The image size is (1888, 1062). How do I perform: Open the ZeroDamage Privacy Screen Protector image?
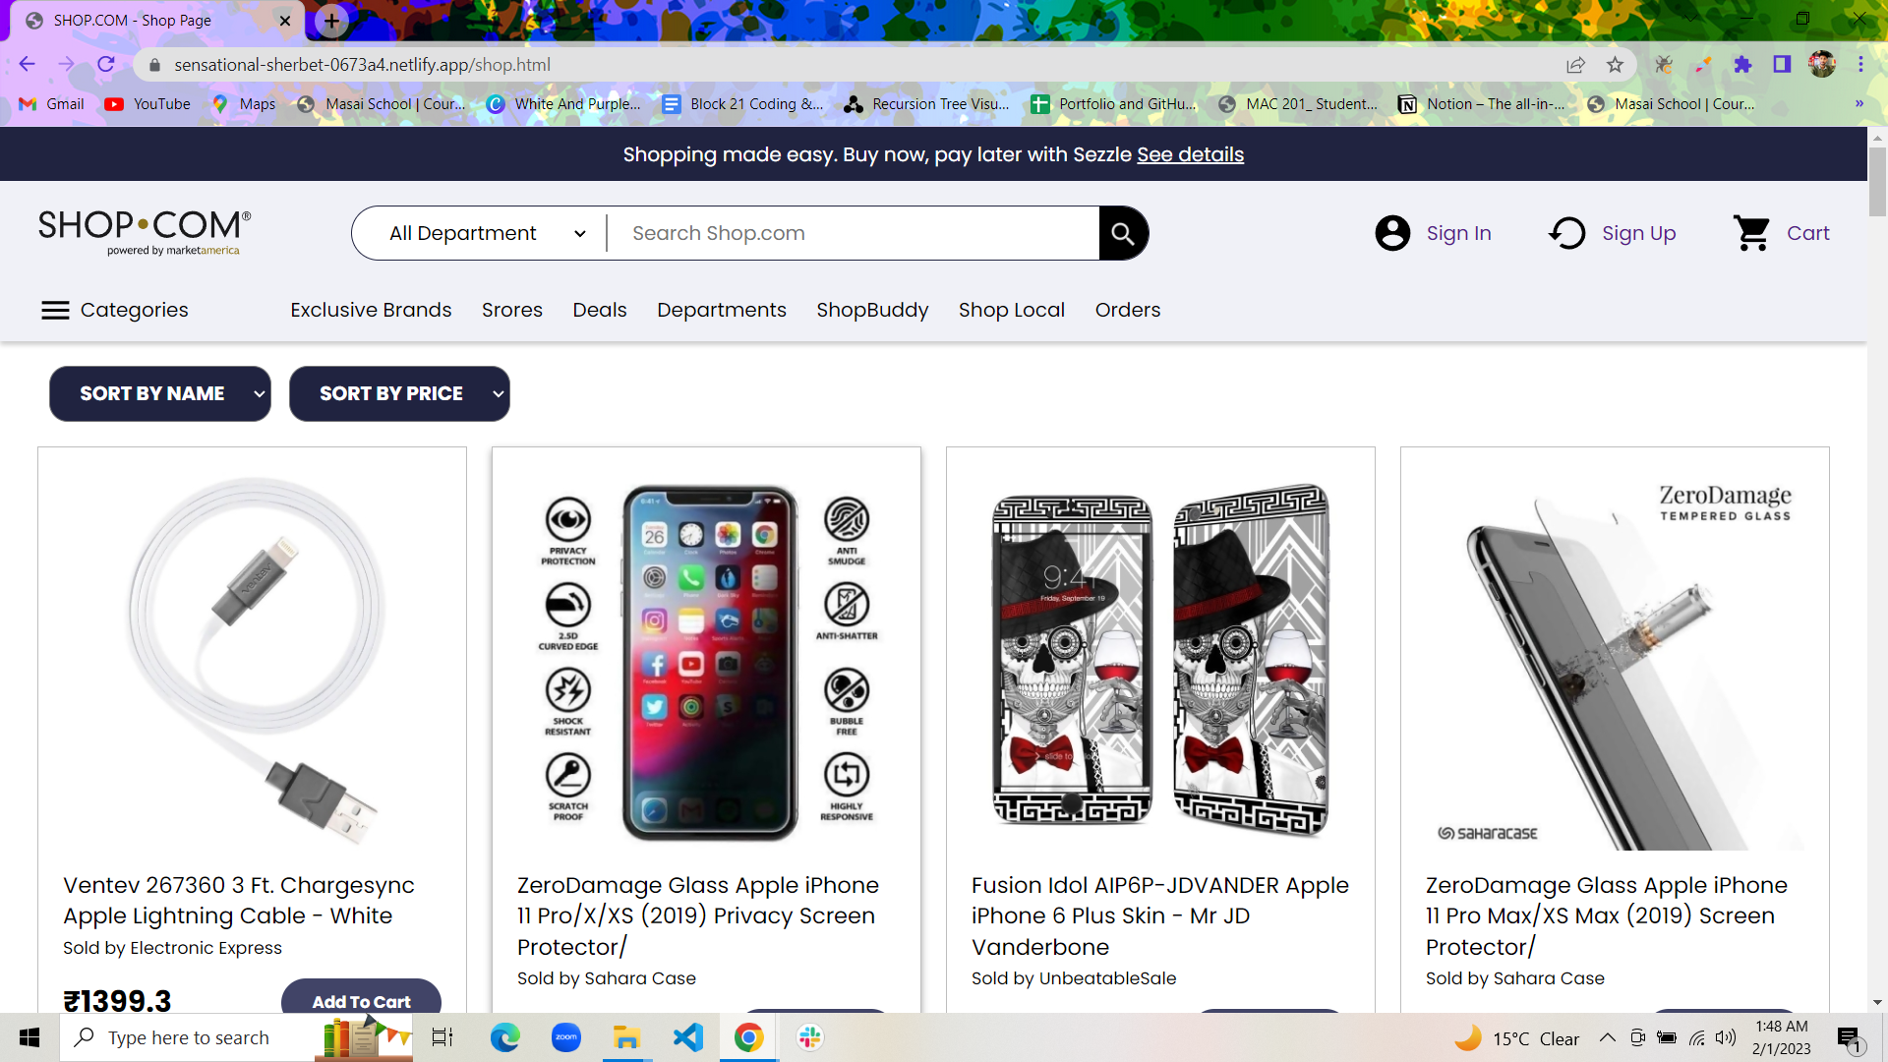click(x=706, y=659)
